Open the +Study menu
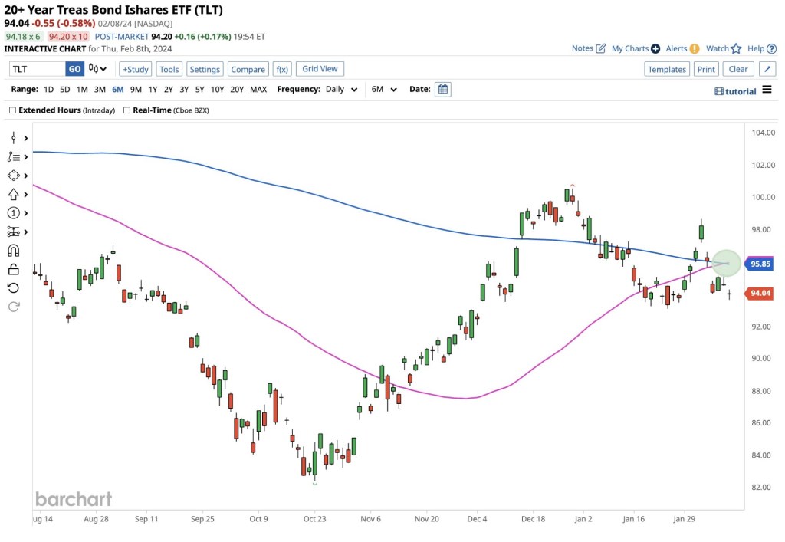 136,69
